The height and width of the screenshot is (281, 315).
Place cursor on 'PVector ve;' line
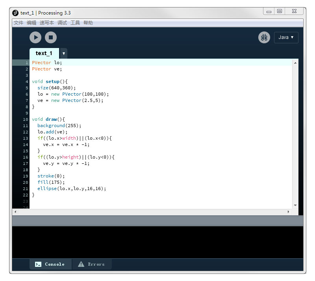click(x=47, y=69)
